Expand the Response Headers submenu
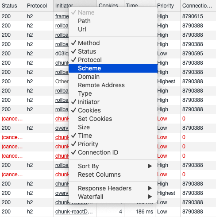The width and height of the screenshot is (216, 217). tap(113, 188)
